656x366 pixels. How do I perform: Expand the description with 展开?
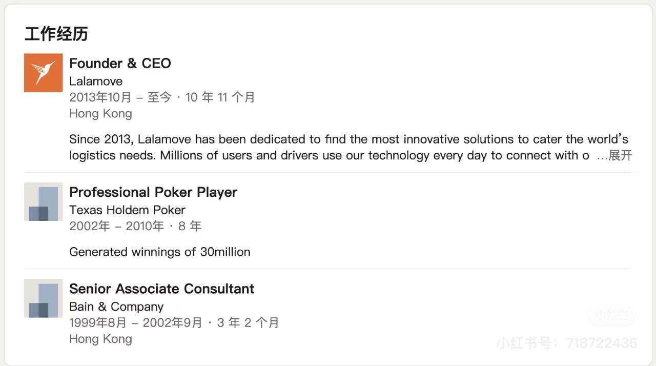pos(620,155)
